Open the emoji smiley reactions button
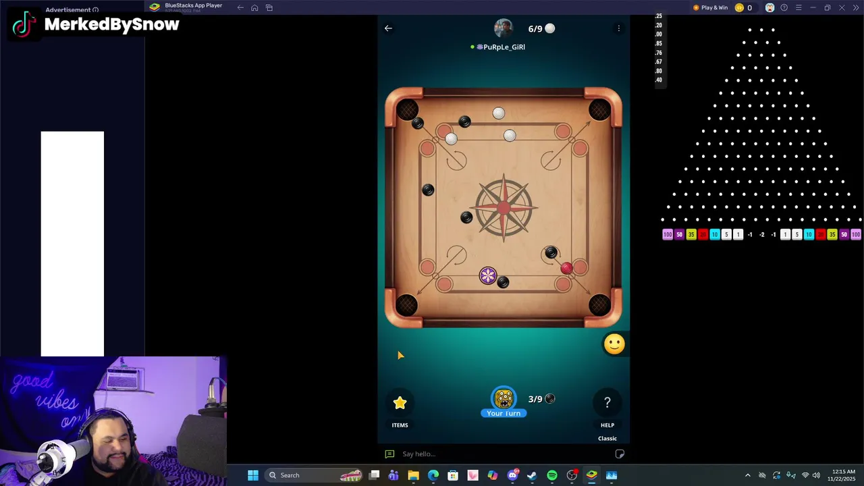This screenshot has width=864, height=486. [x=614, y=344]
